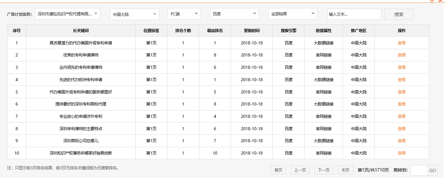Click the 上一页 previous page button

tap(299, 170)
